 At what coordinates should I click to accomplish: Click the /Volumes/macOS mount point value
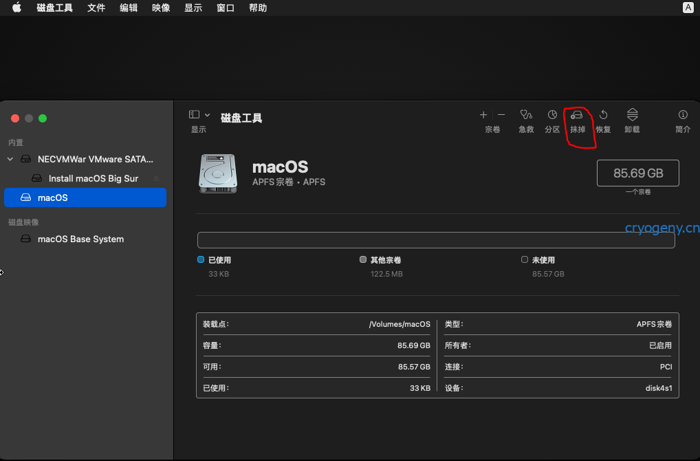(400, 324)
